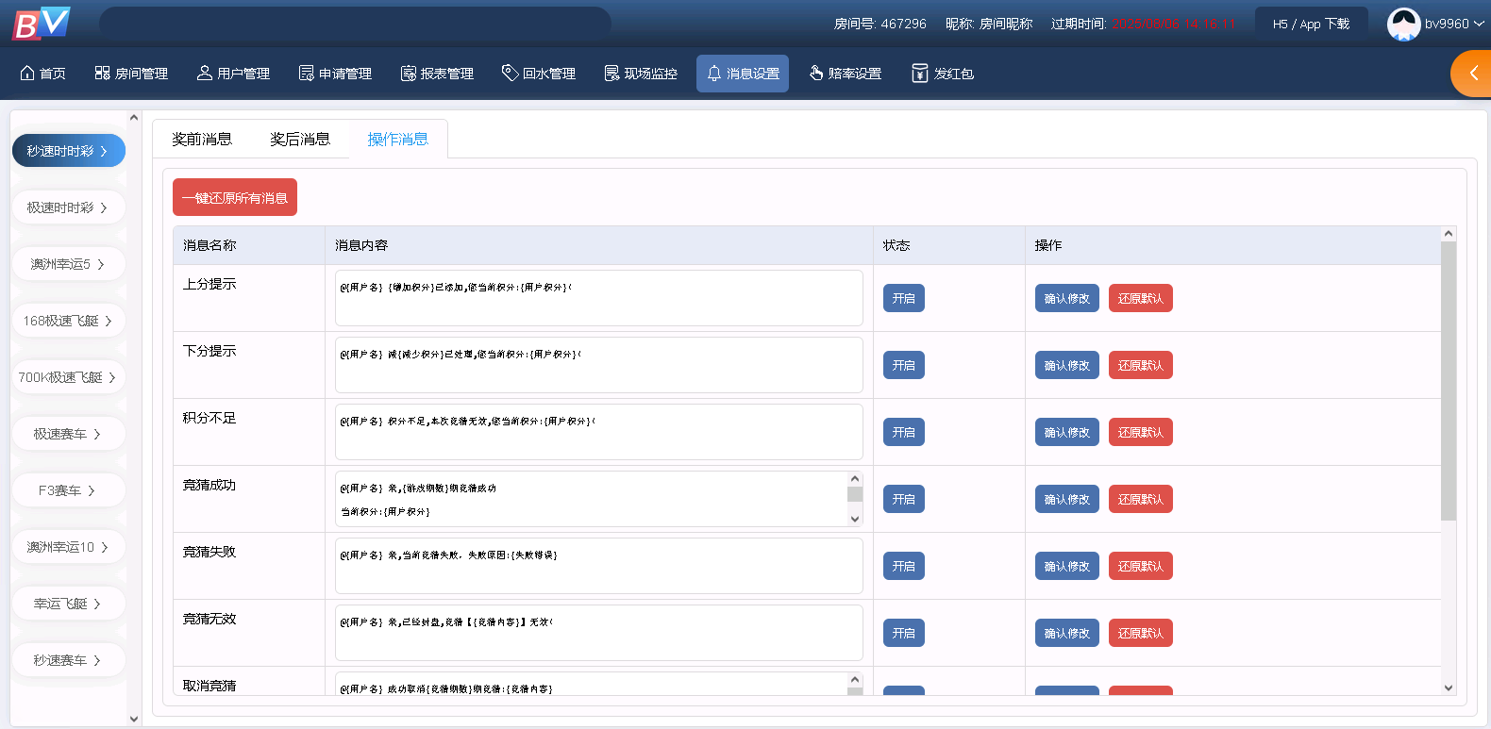Click the 竞猜无效 message content field
Viewport: 1491px width, 729px height.
[598, 633]
